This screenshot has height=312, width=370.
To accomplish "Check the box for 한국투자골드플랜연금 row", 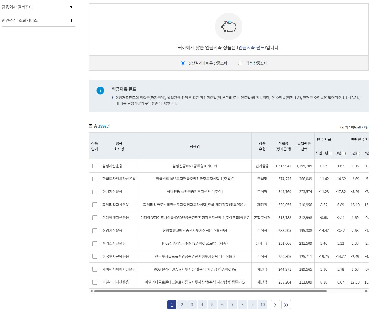I will (x=94, y=256).
